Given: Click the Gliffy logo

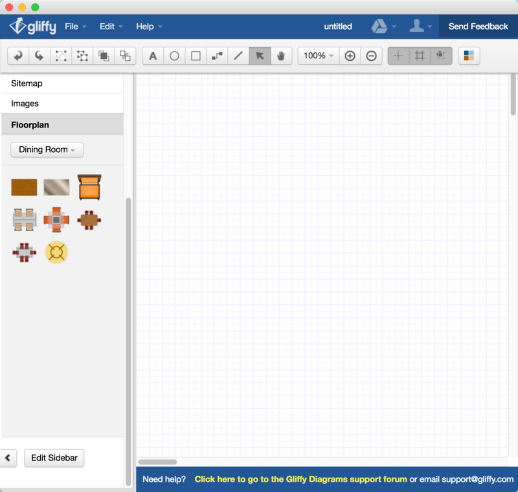Looking at the screenshot, I should click(33, 26).
